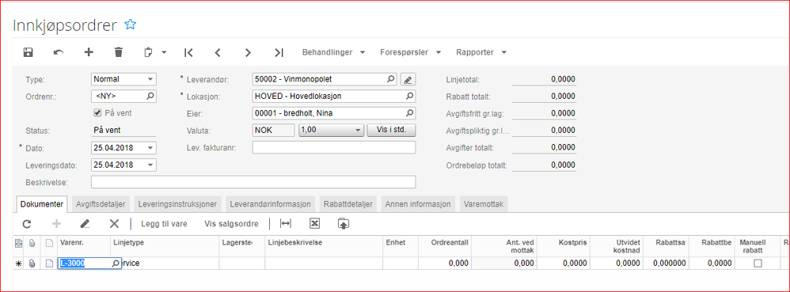Viewport: 790px width, 292px height.
Task: Click Vis salgsordre
Action: pos(231,224)
